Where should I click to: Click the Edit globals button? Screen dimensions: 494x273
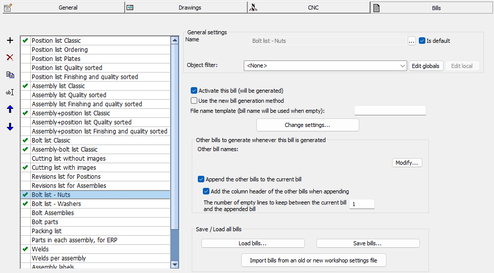(426, 66)
